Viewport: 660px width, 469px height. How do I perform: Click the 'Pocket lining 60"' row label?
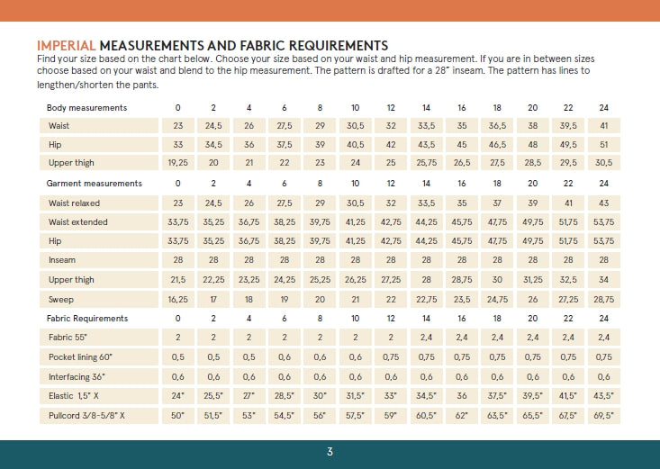pyautogui.click(x=83, y=357)
